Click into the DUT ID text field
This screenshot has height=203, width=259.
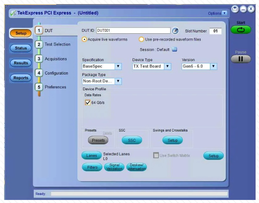click(133, 31)
